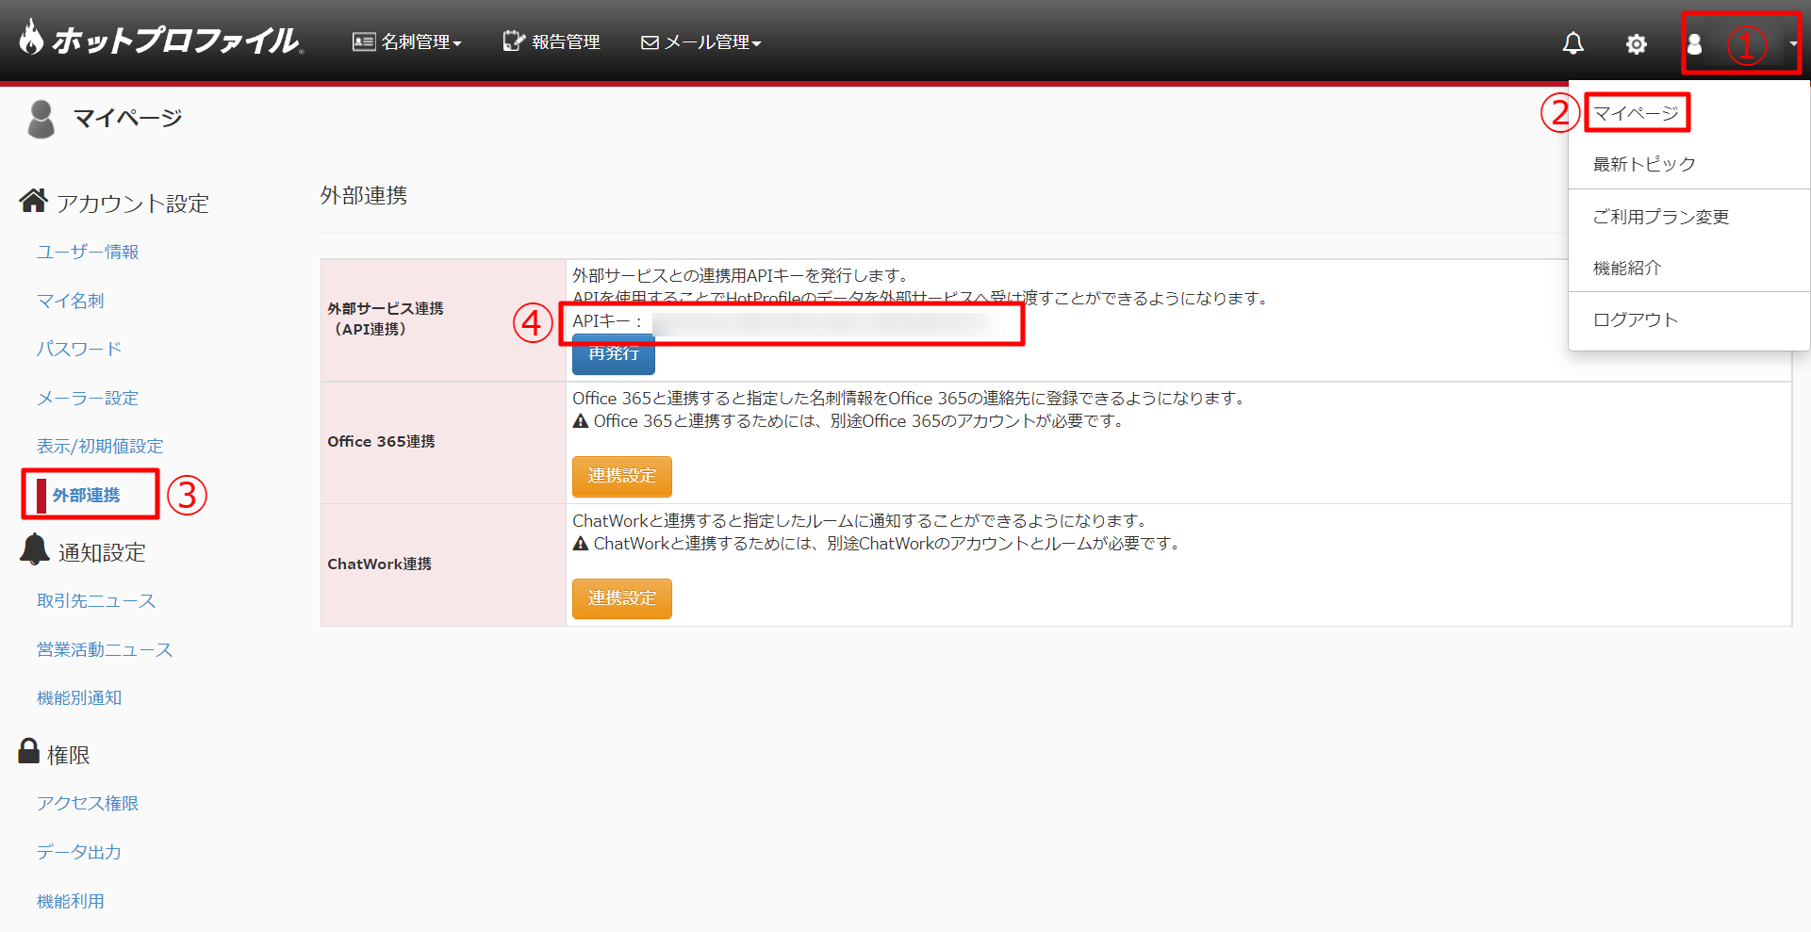Screen dimensions: 1811x932
Task: Select 機能紹介 from the user menu
Action: [x=1627, y=268]
